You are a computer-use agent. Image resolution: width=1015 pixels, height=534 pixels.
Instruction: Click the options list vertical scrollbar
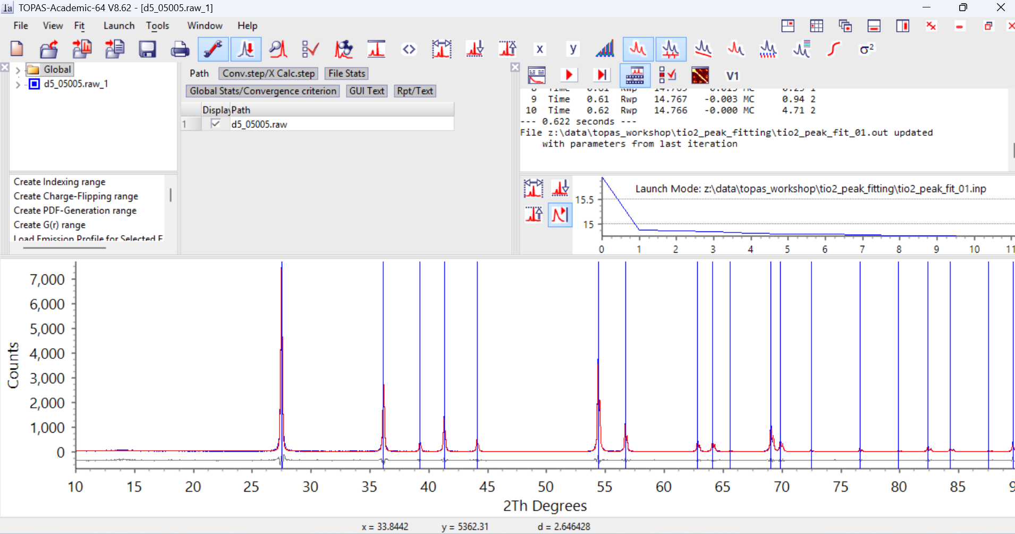click(x=171, y=195)
